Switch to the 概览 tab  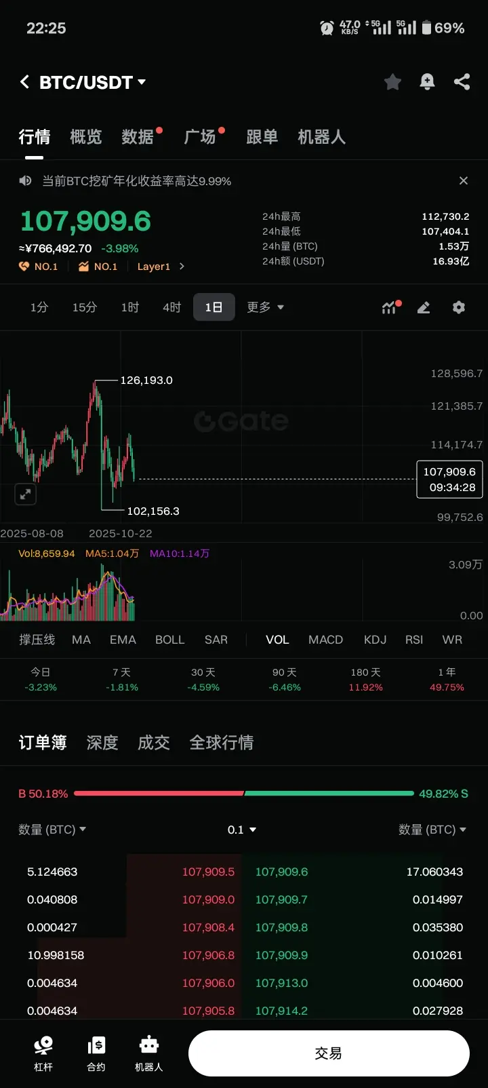[86, 137]
